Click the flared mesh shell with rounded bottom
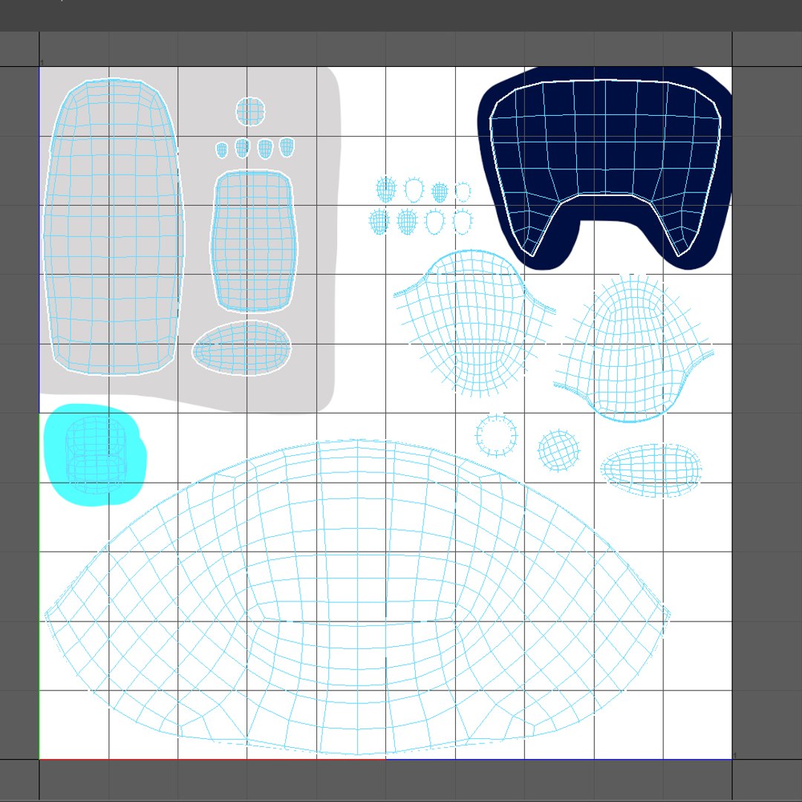This screenshot has width=802, height=802. [x=633, y=348]
